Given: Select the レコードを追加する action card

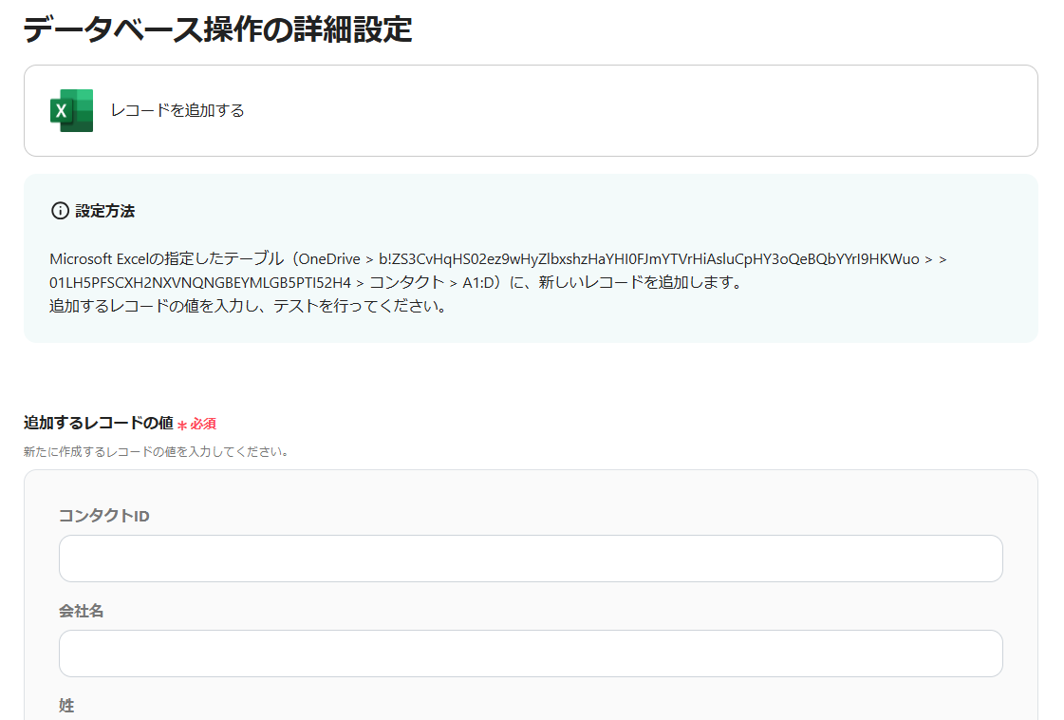Looking at the screenshot, I should click(531, 111).
